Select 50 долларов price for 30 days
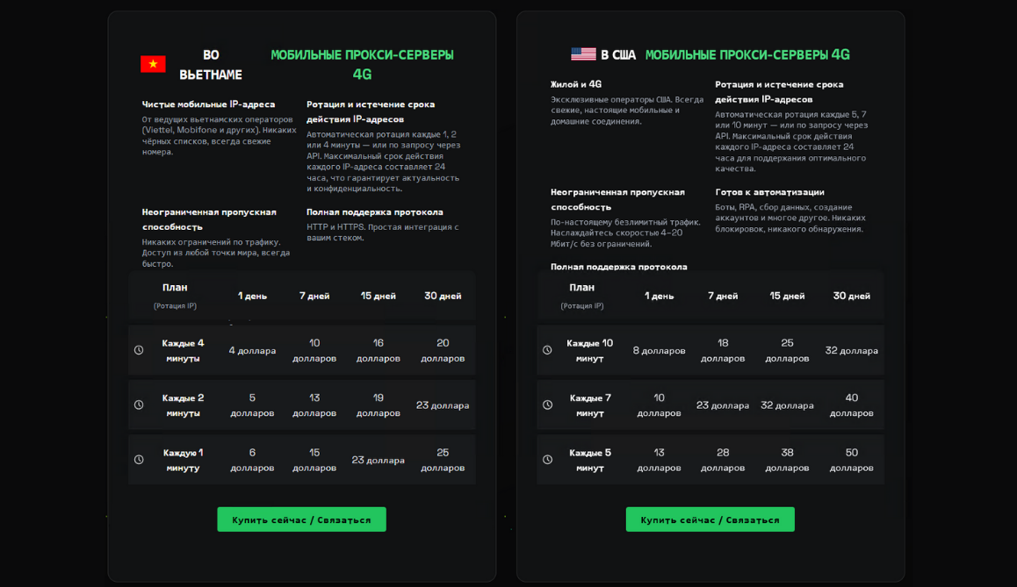Viewport: 1017px width, 587px height. (852, 460)
